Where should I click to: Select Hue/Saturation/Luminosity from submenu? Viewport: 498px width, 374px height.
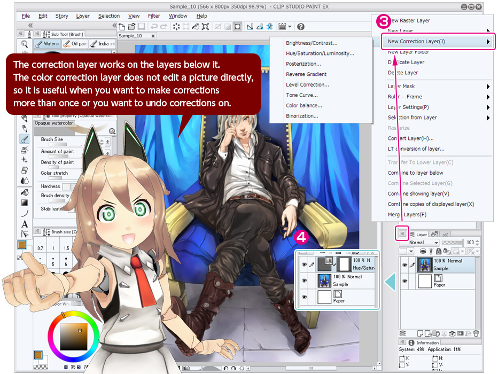pos(320,53)
